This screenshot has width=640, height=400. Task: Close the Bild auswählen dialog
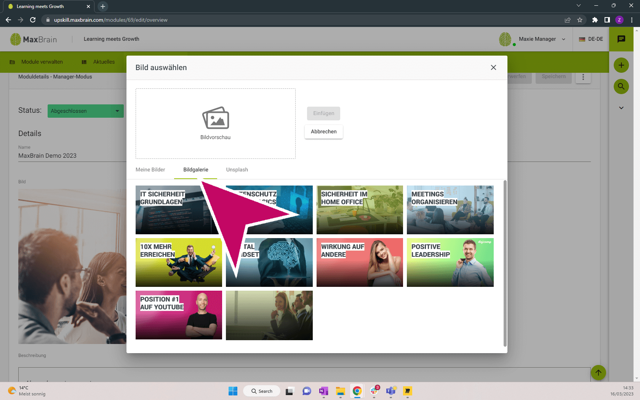(x=493, y=67)
